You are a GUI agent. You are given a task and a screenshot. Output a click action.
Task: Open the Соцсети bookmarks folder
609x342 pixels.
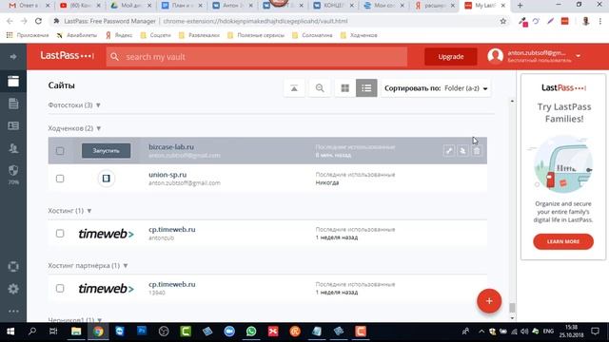click(155, 35)
